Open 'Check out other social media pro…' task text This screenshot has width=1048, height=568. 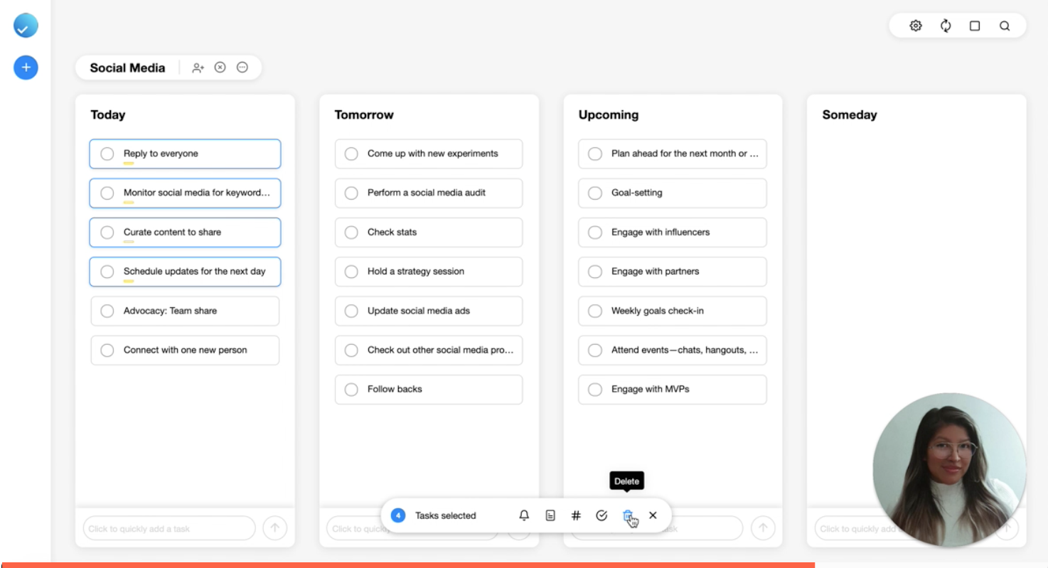pyautogui.click(x=440, y=350)
